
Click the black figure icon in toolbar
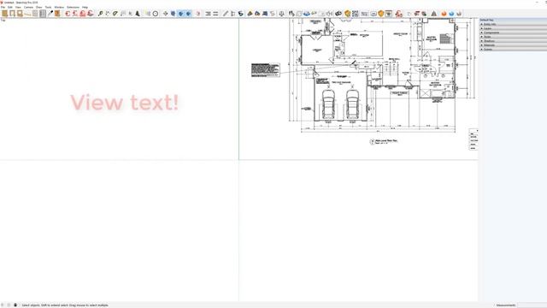(x=138, y=14)
